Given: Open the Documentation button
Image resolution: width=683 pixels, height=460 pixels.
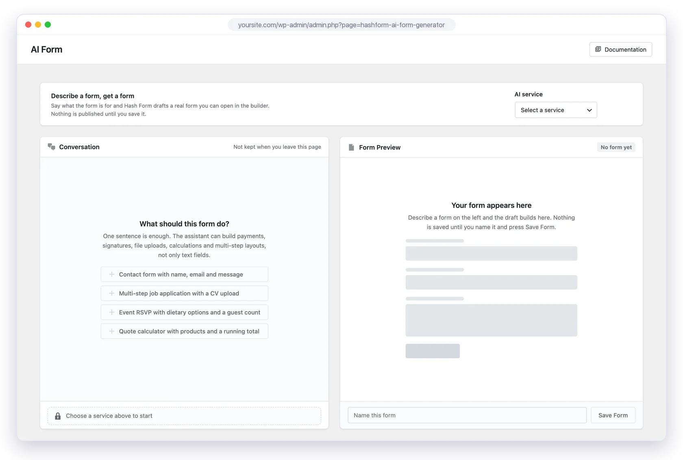Looking at the screenshot, I should (x=620, y=49).
